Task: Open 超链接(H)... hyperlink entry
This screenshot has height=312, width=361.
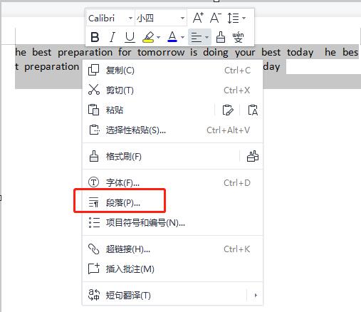Action: click(172, 249)
